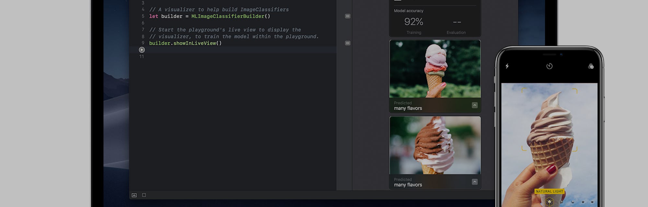Screen dimensions: 648x207
Task: Click the comment ending within the playground.
Action: tap(234, 37)
